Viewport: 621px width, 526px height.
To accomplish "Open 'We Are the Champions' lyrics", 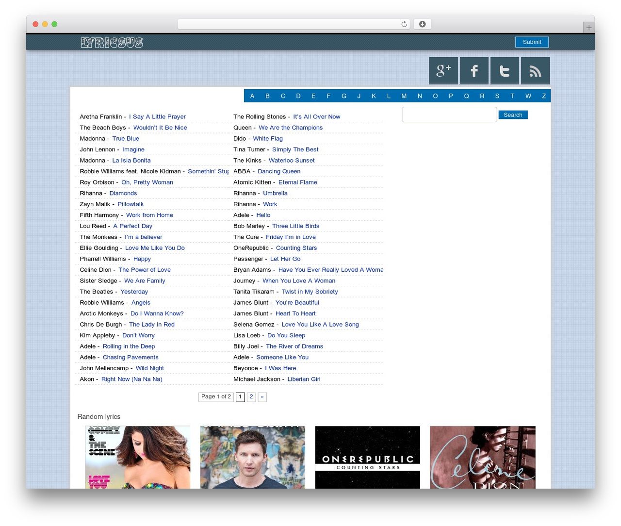I will 291,128.
